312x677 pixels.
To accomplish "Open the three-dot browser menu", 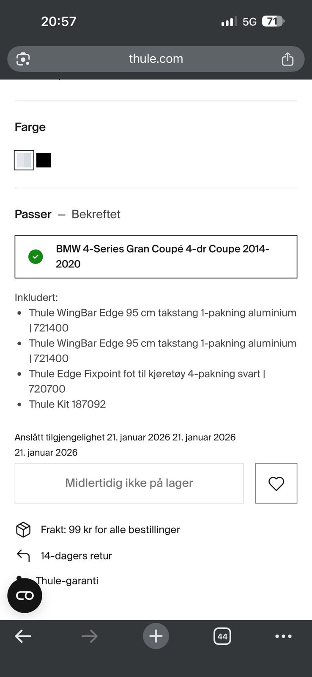I will pos(283,636).
